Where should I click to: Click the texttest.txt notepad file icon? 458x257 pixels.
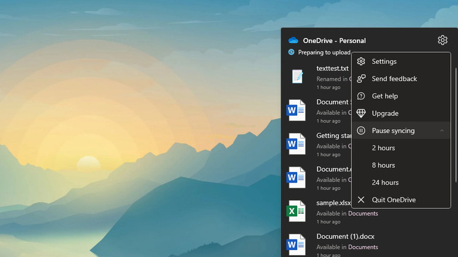point(297,76)
